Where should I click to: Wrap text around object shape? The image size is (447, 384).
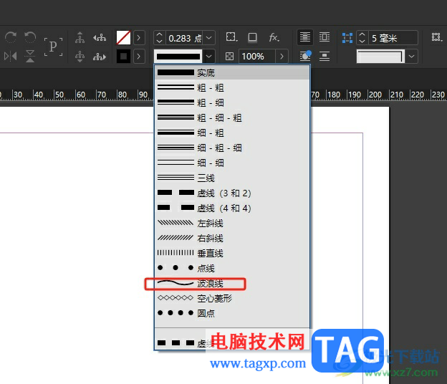[305, 56]
